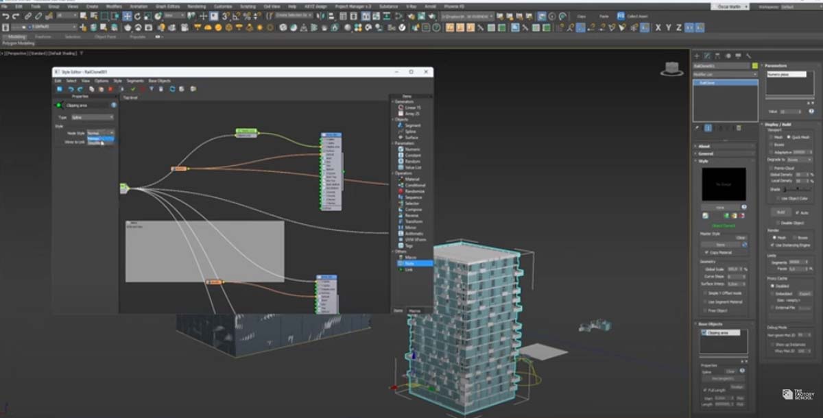Select the Randomize operator item
823x418 pixels.
tap(410, 191)
